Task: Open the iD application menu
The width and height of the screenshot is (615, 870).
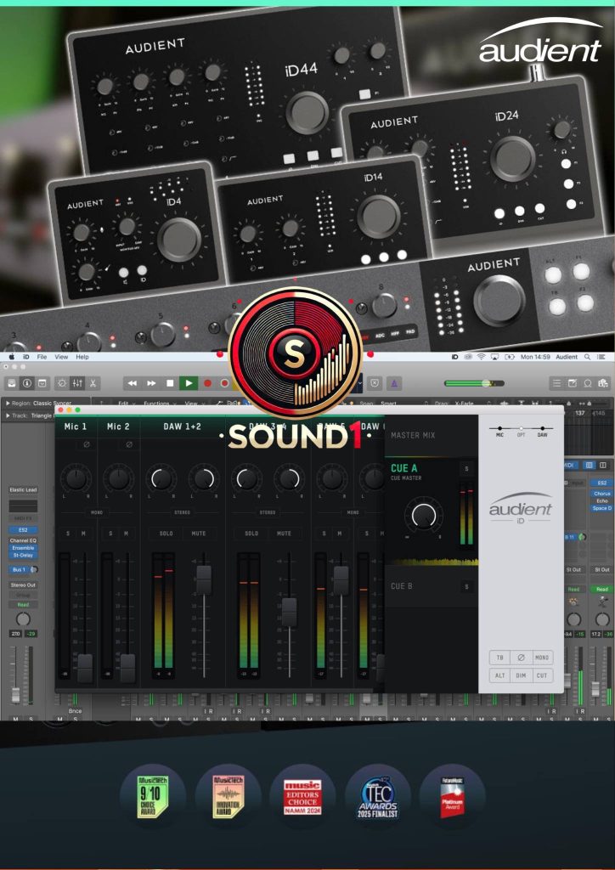Action: coord(25,357)
